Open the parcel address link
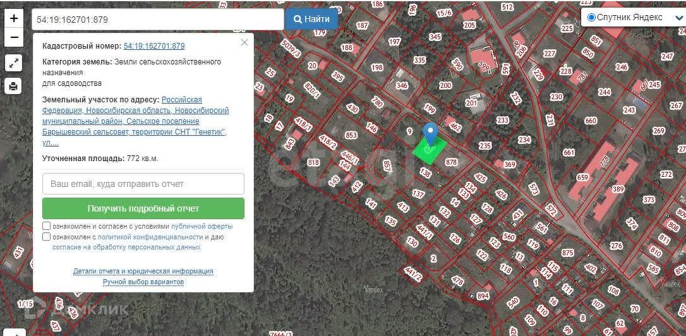 (136, 121)
